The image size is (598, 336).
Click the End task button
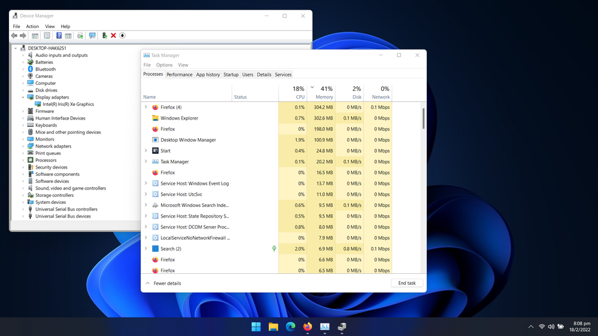click(406, 283)
